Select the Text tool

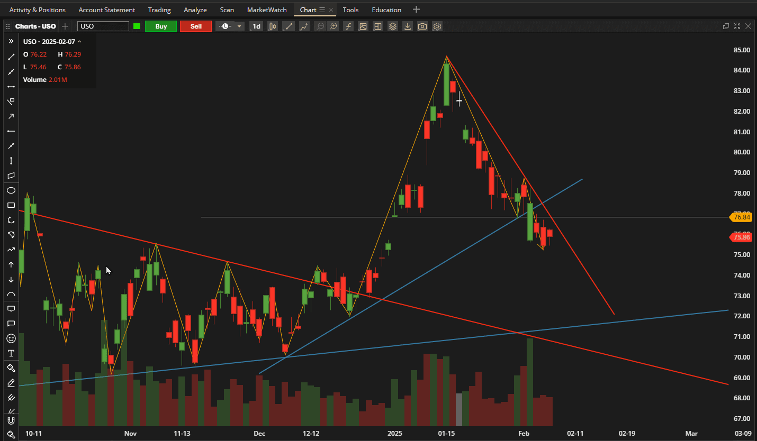click(x=11, y=353)
